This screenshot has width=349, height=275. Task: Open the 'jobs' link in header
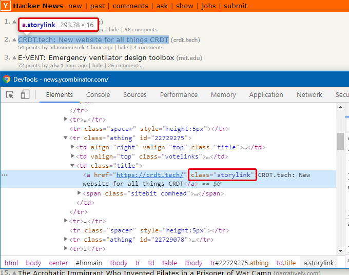pyautogui.click(x=208, y=6)
